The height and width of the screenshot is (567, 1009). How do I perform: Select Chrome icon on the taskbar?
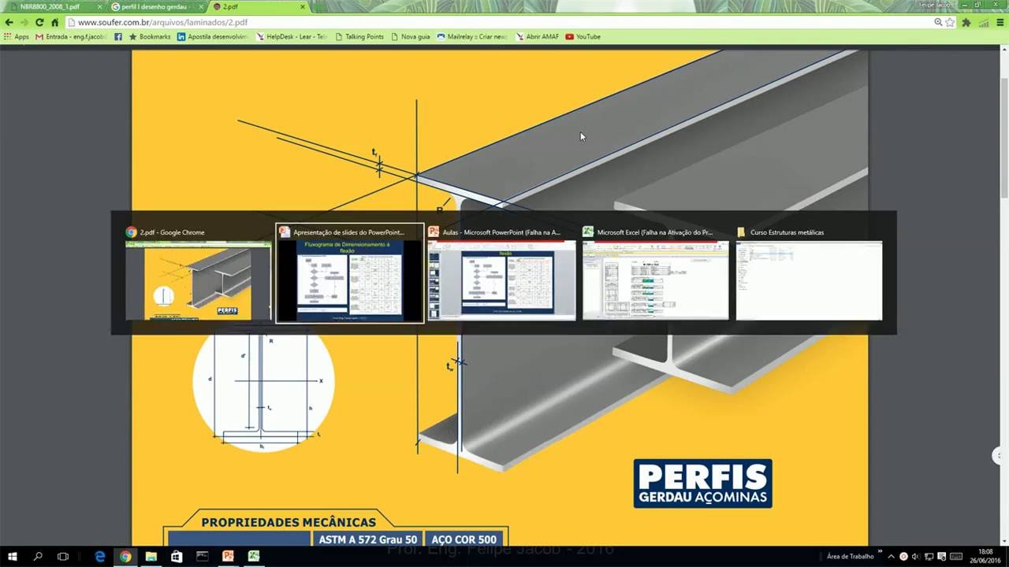[125, 556]
